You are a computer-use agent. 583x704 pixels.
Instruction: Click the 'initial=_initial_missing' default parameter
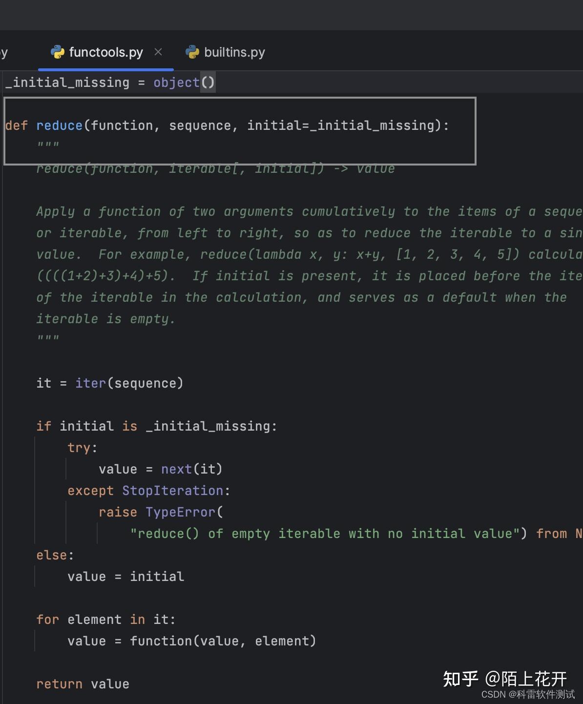click(340, 125)
